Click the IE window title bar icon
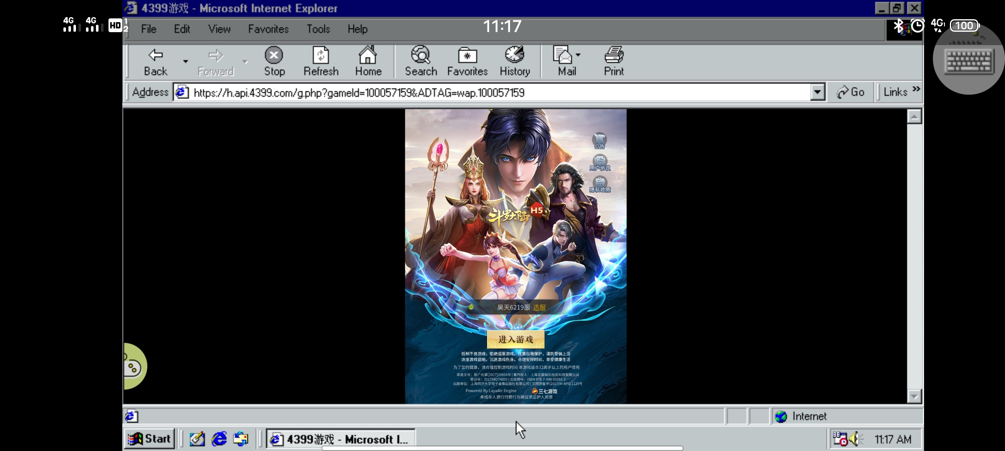 (x=131, y=8)
